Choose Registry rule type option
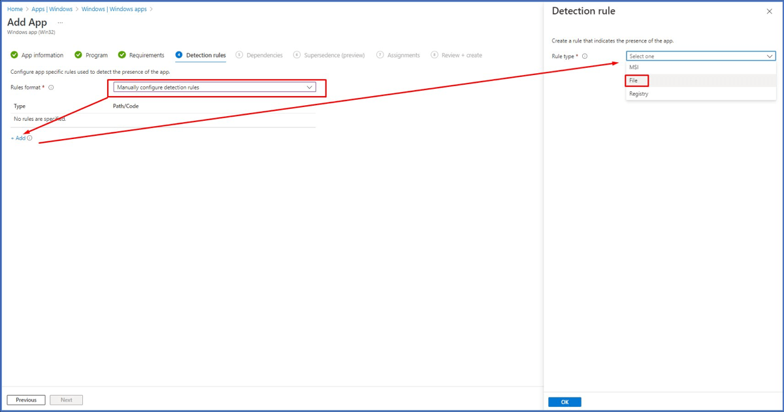Viewport: 784px width, 412px height. pyautogui.click(x=639, y=94)
